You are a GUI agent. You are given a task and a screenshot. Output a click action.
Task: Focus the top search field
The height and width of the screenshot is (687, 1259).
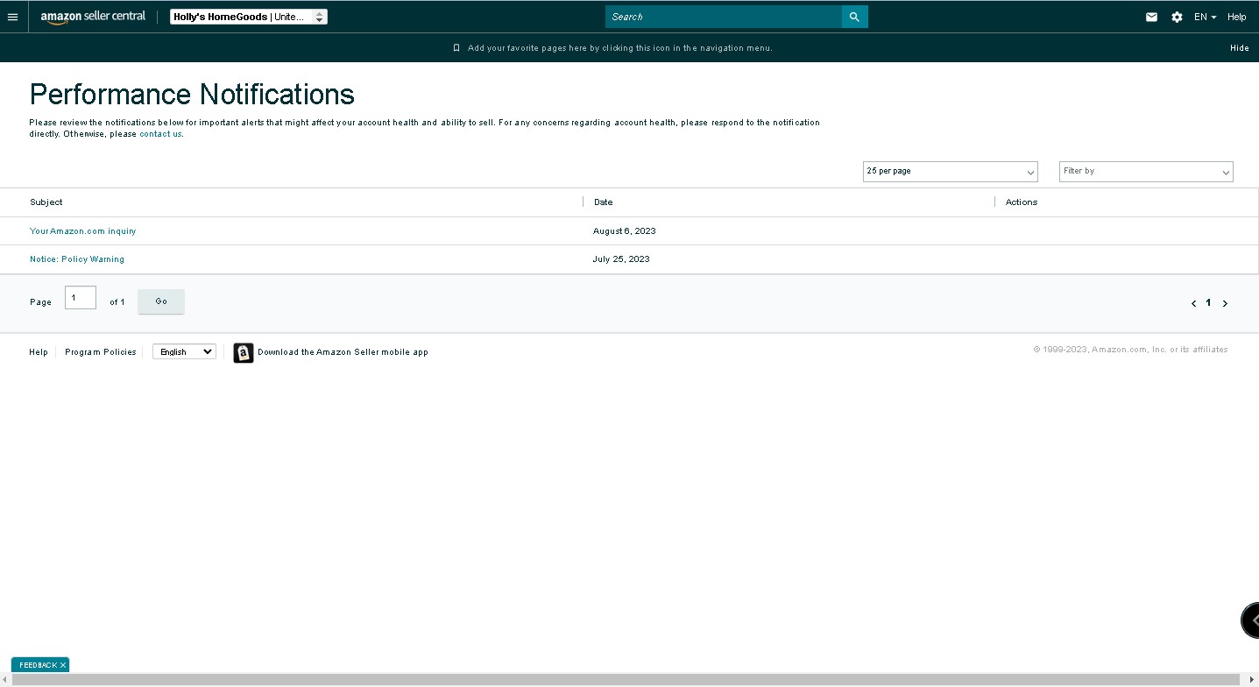pyautogui.click(x=724, y=17)
